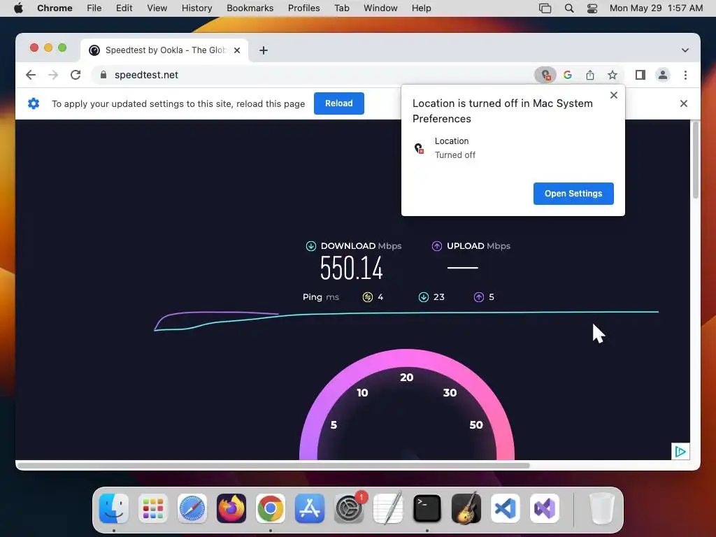
Task: Toggle the Chrome side panel icon
Action: tap(640, 75)
